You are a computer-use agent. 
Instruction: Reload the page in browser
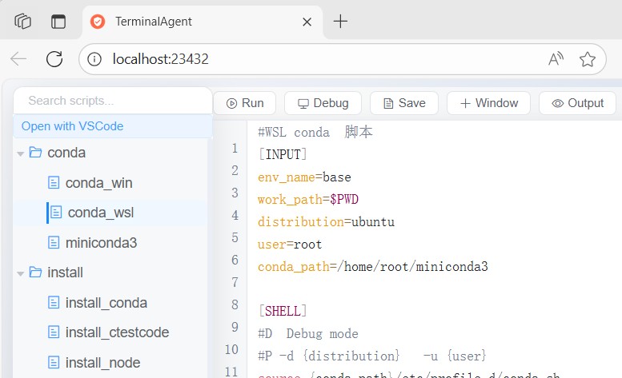54,58
